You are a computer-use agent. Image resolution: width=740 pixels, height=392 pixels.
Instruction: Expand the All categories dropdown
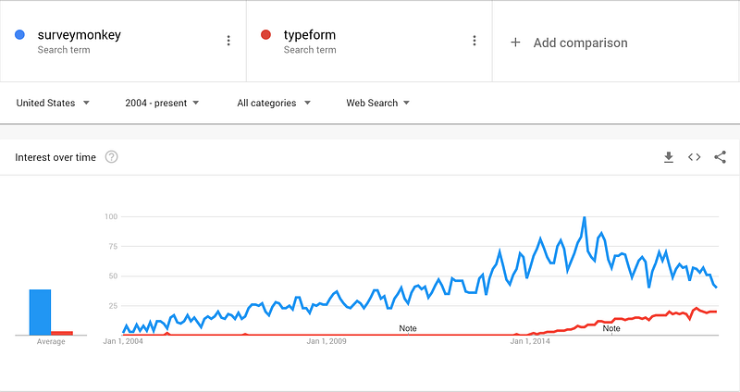(x=274, y=103)
